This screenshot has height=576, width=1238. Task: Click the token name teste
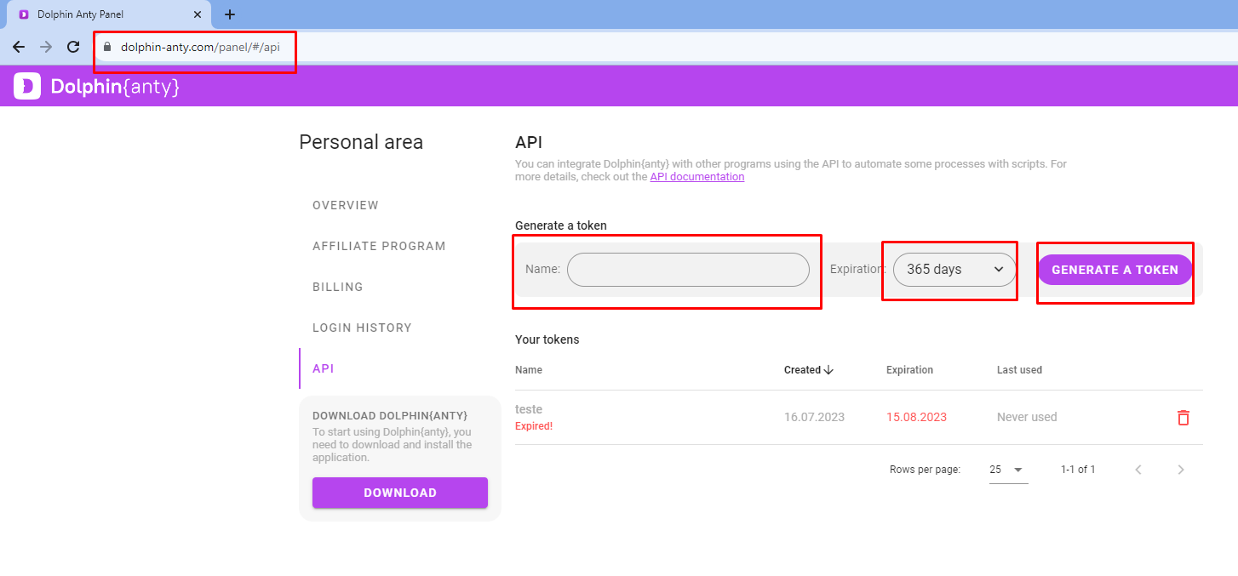(529, 409)
